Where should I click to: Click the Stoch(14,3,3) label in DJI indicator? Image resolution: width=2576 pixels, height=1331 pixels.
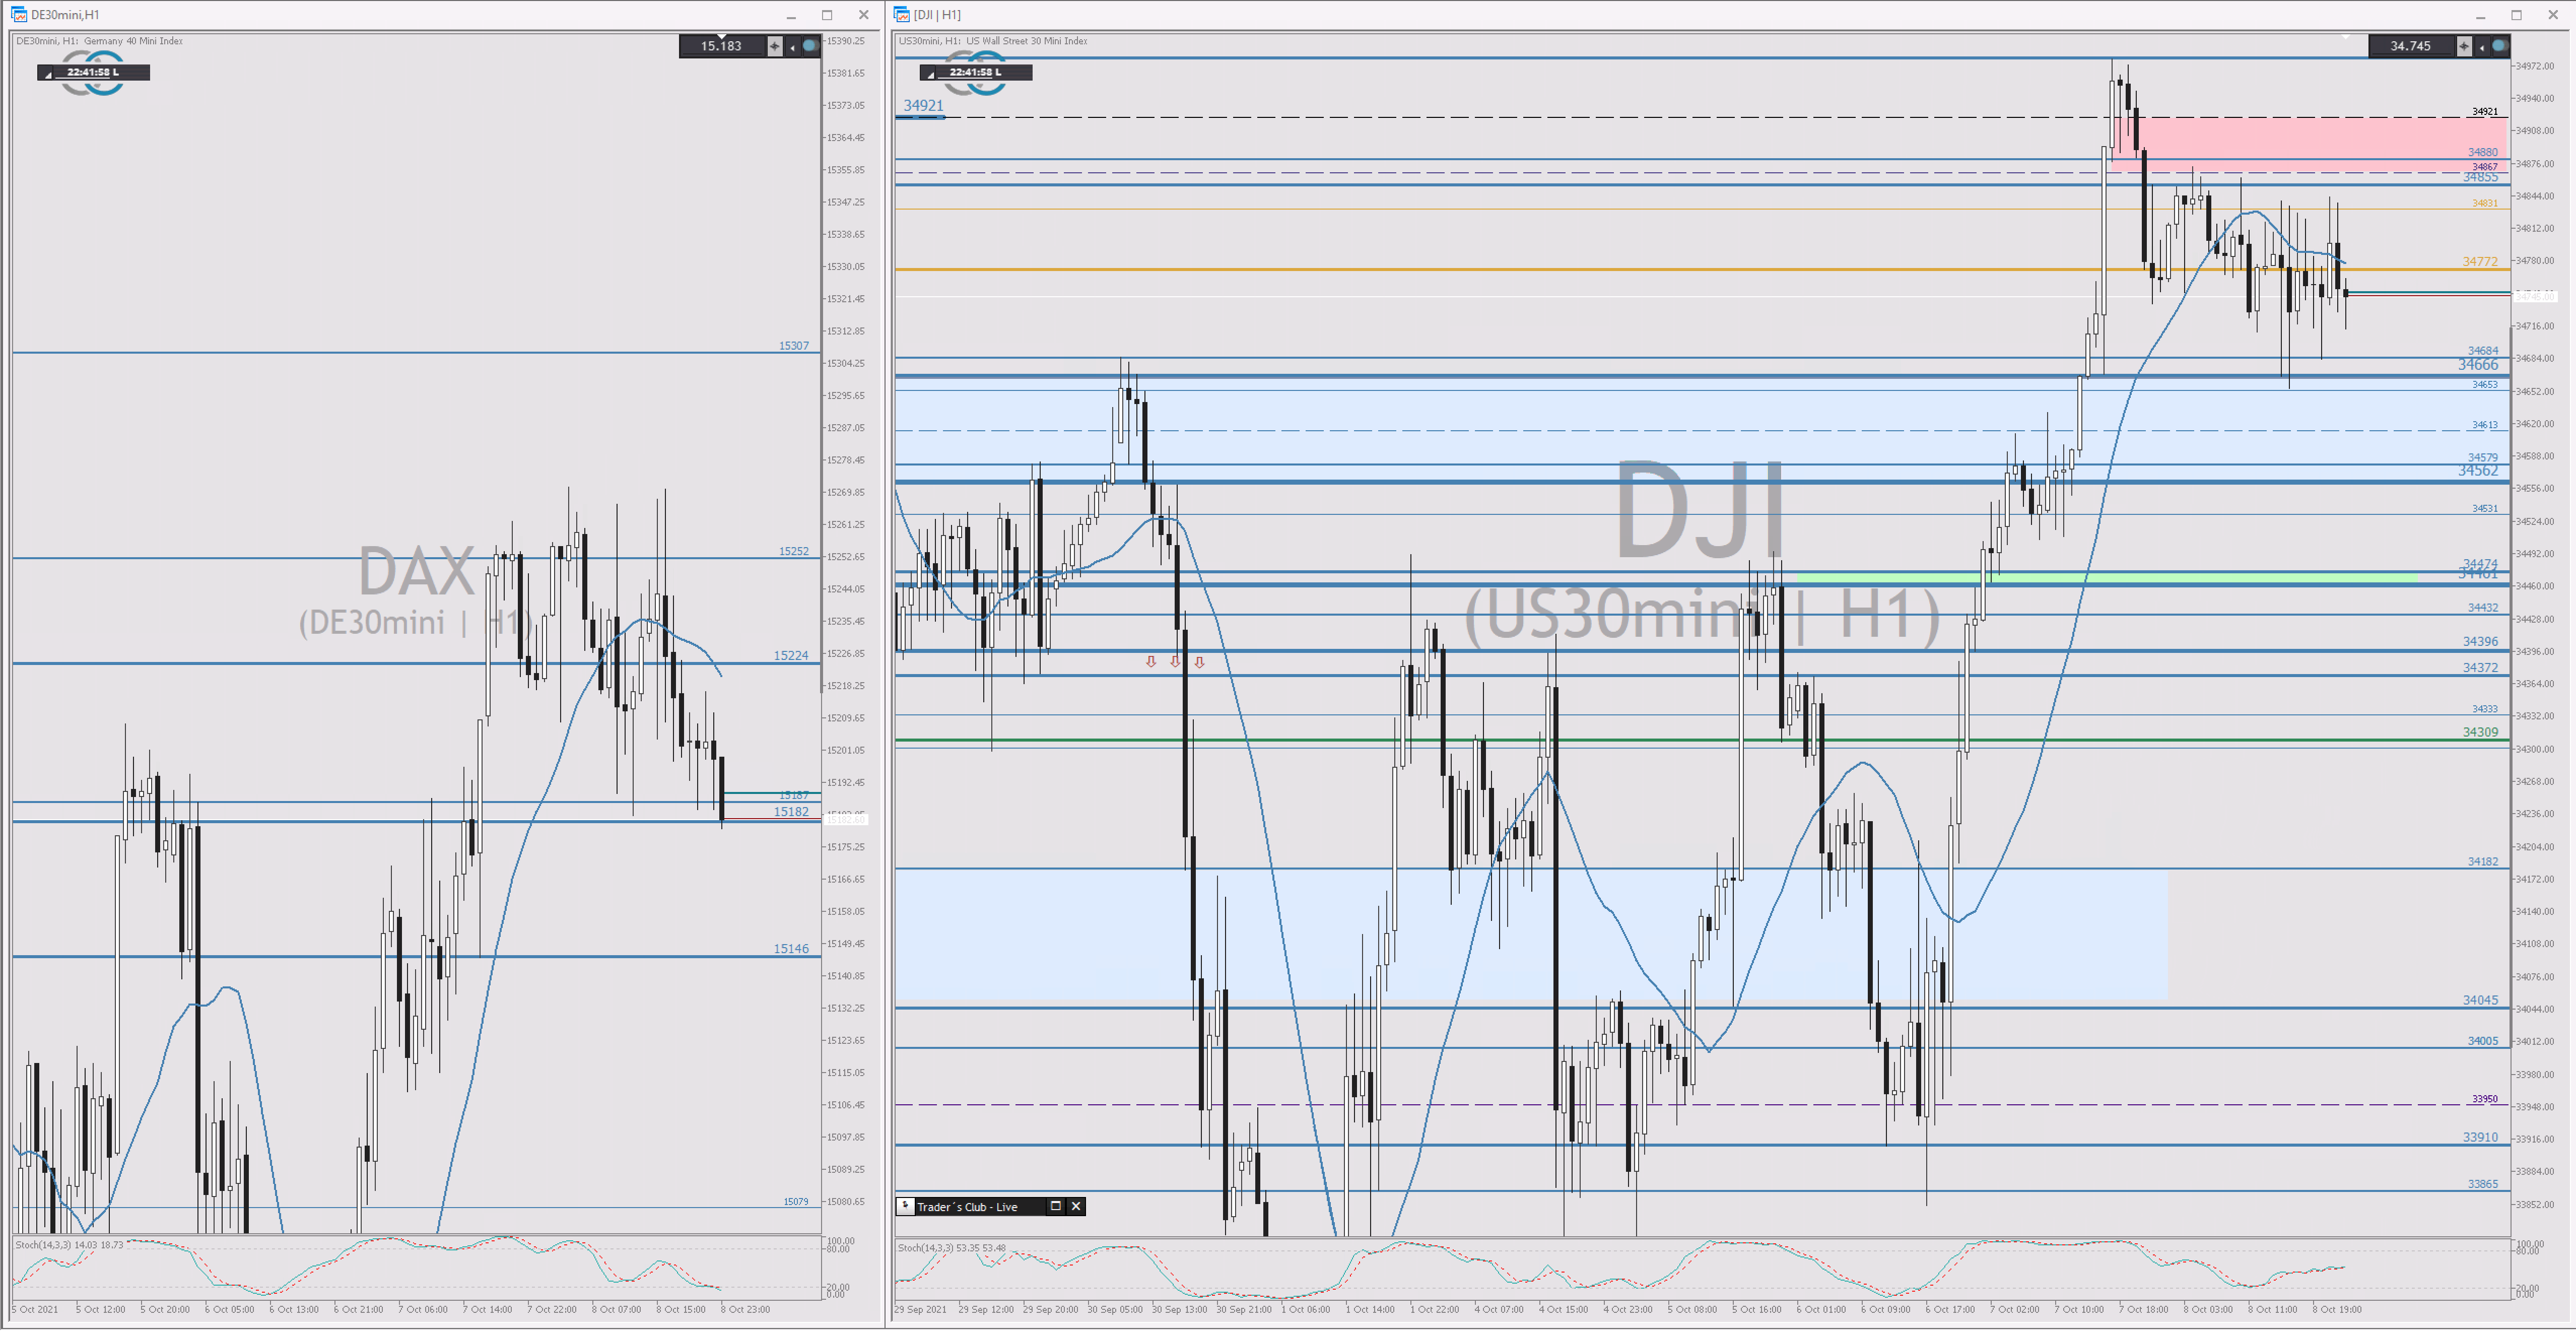[x=926, y=1248]
